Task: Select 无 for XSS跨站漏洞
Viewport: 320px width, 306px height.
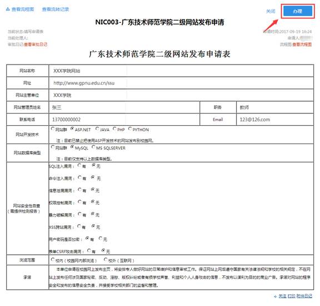Action: (93, 226)
